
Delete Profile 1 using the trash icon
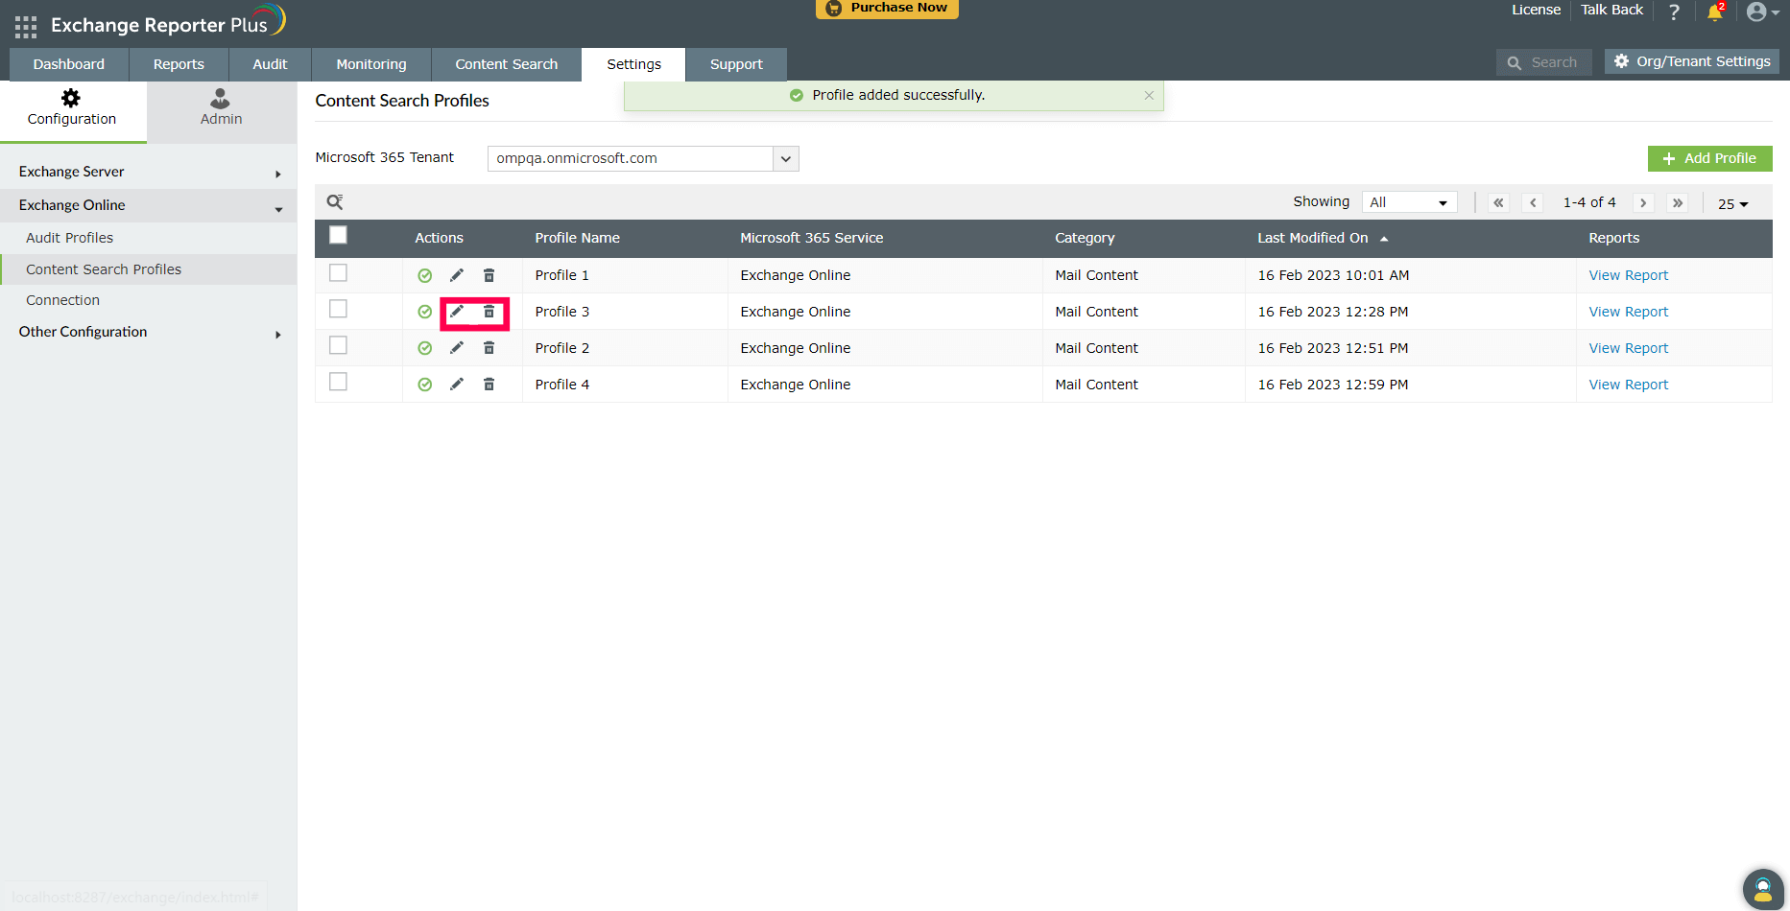point(489,275)
